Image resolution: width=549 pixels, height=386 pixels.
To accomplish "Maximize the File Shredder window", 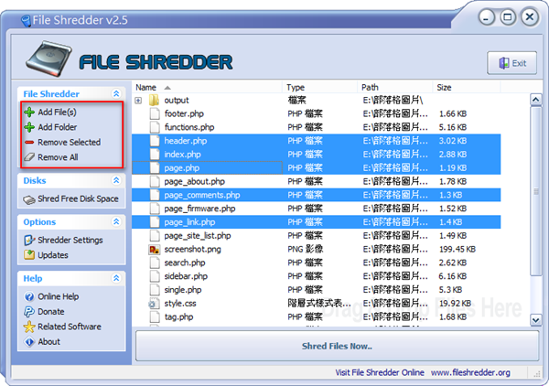I will point(508,16).
